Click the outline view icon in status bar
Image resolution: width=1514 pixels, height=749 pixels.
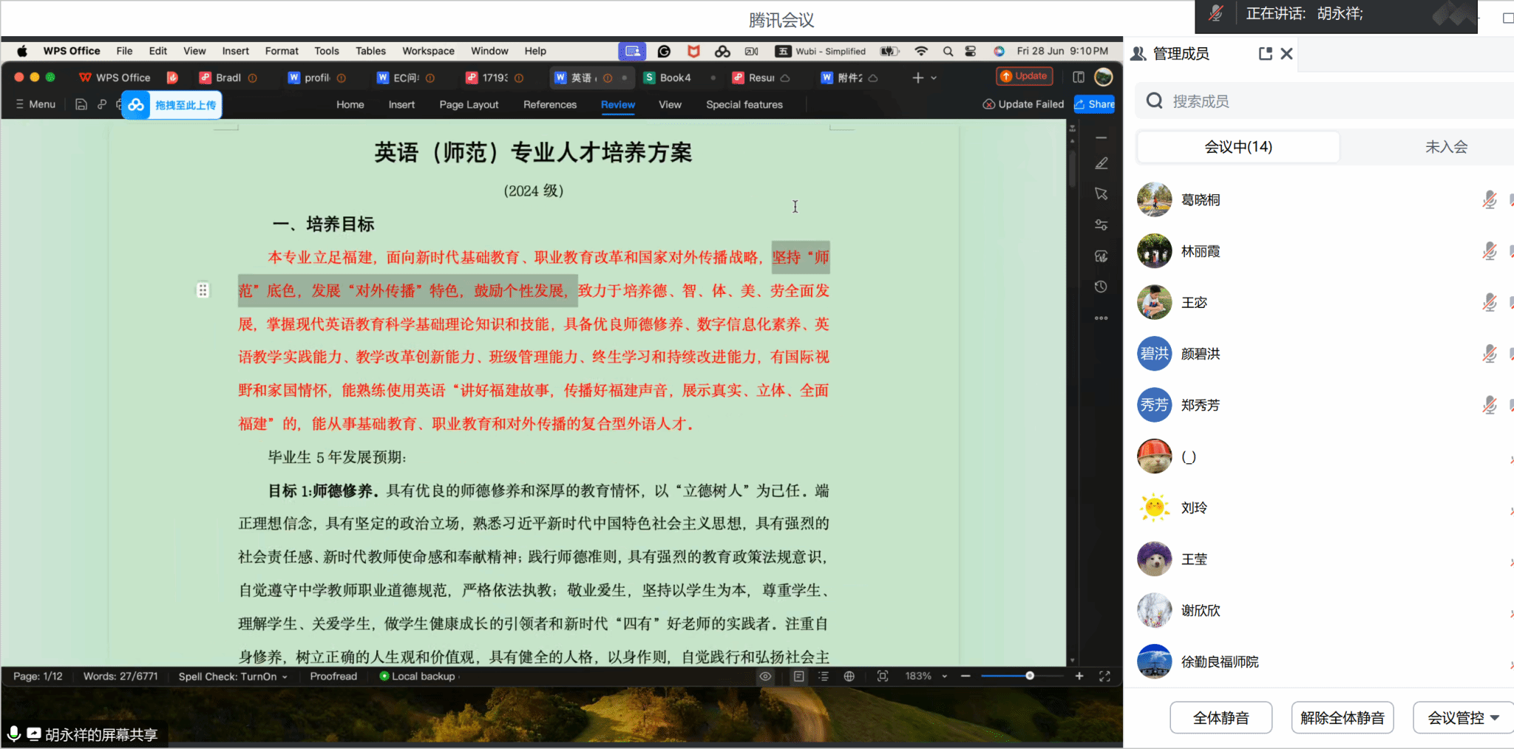click(x=824, y=677)
